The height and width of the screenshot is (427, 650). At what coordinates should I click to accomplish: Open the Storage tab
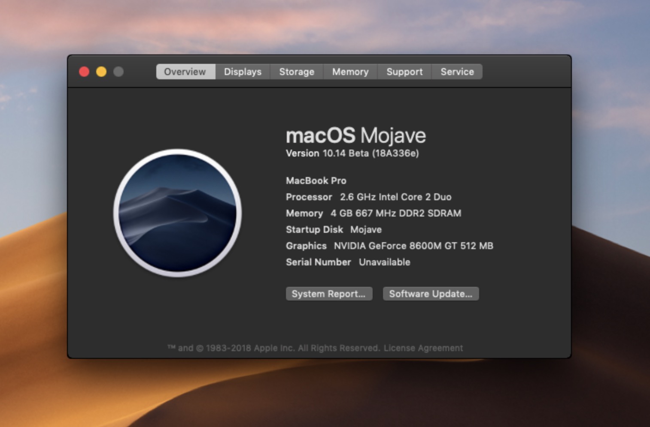pos(296,72)
